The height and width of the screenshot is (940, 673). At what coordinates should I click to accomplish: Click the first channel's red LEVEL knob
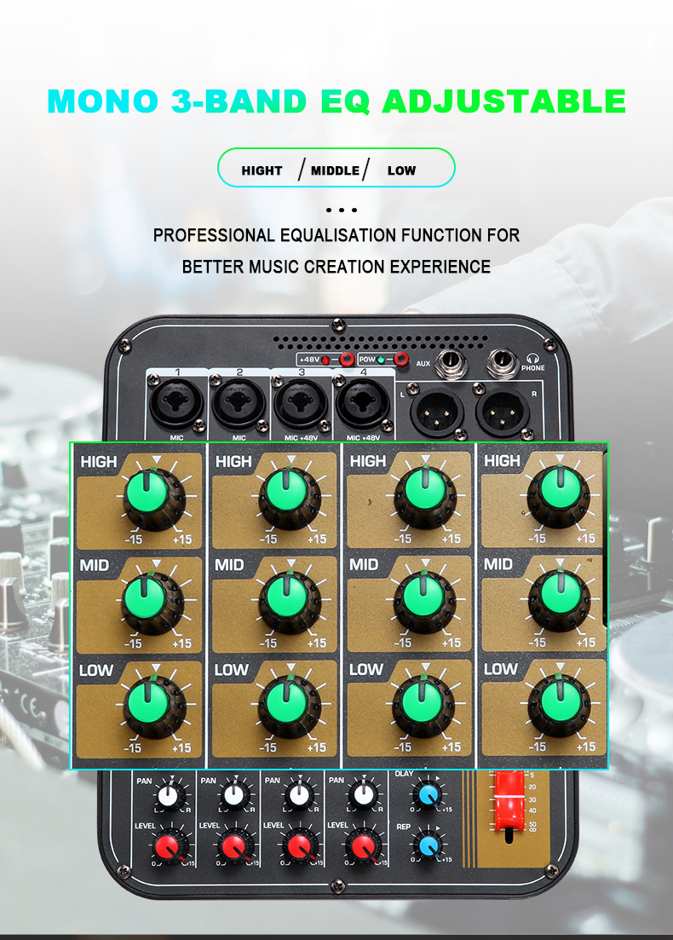point(169,846)
